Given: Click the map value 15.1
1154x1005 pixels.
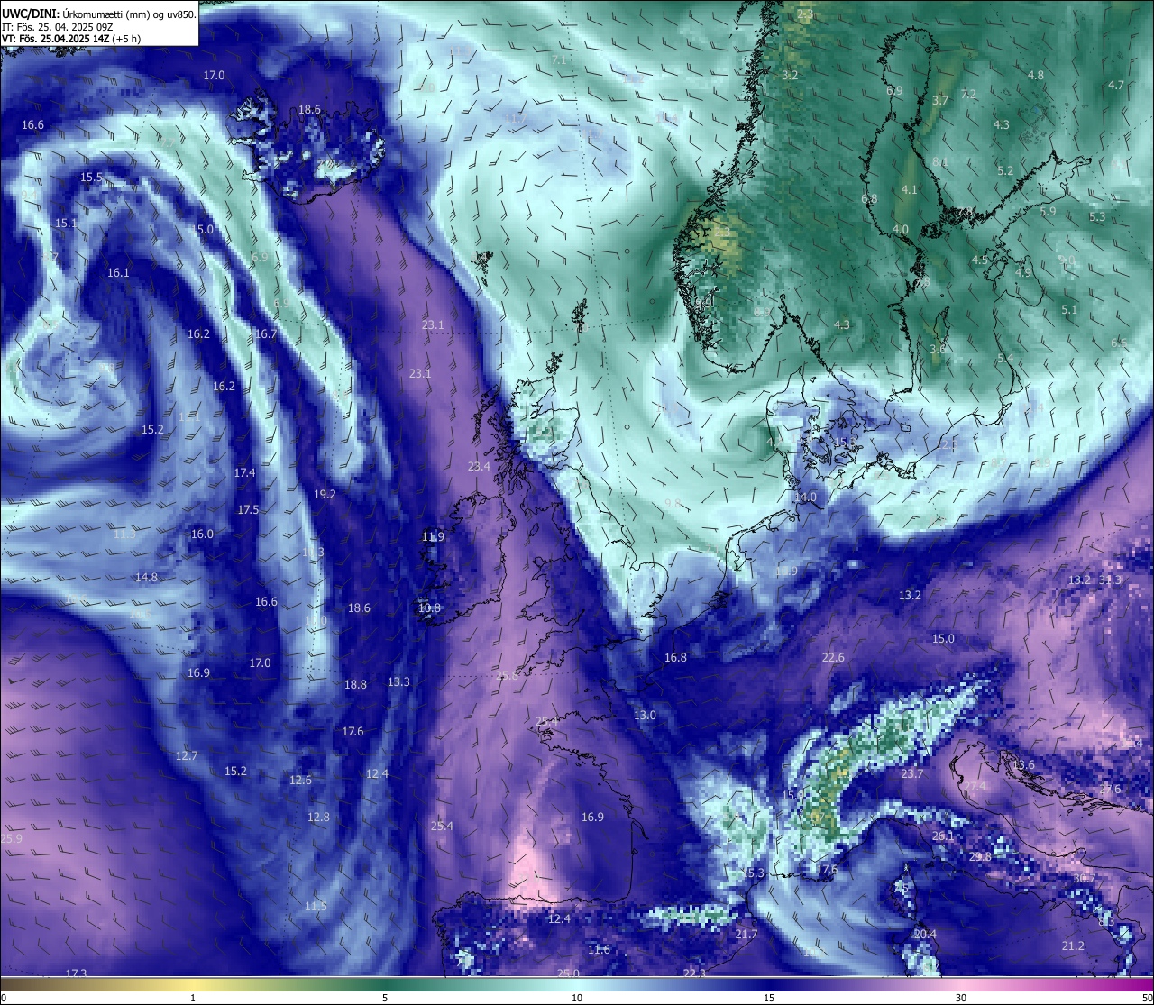Looking at the screenshot, I should click(x=65, y=224).
